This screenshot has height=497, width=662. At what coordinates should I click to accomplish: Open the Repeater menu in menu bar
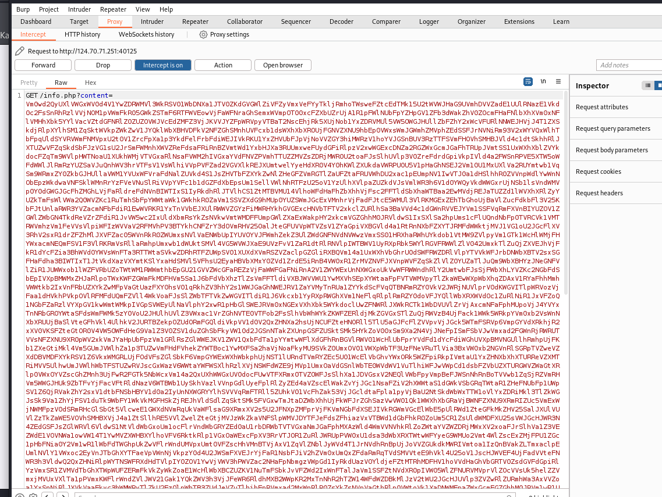113,9
